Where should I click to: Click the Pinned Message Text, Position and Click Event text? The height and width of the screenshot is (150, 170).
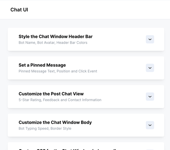pyautogui.click(x=58, y=71)
